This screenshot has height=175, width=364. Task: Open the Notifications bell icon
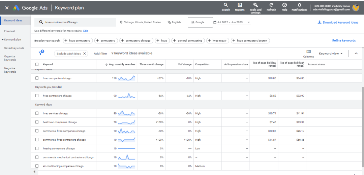tap(300, 5)
